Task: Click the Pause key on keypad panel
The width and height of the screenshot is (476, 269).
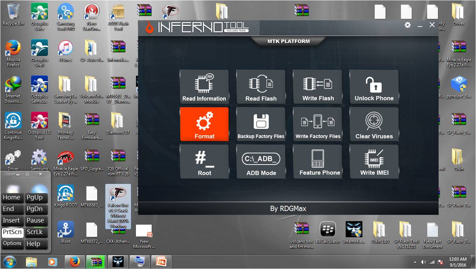Action: (x=36, y=221)
